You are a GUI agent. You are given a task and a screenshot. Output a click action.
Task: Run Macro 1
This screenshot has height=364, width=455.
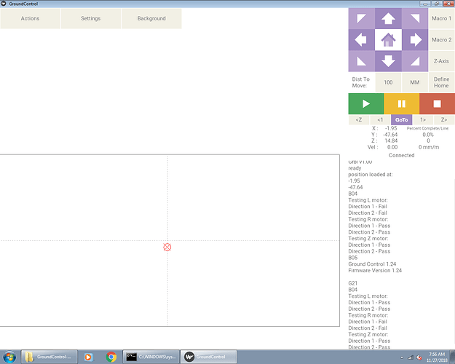442,18
